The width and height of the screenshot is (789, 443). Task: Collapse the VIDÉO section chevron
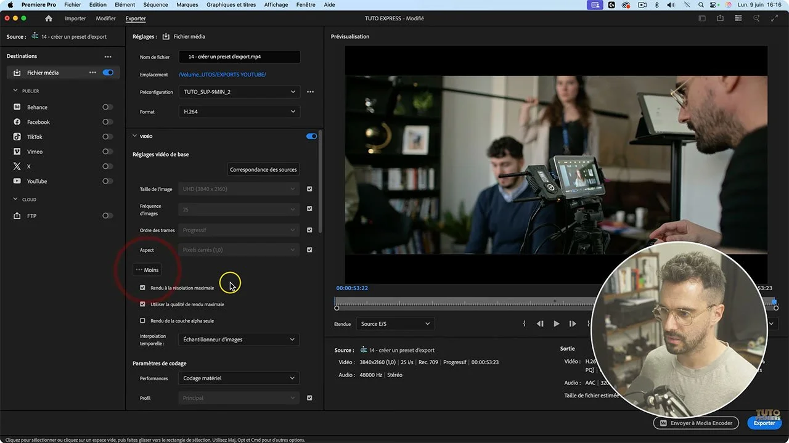[x=135, y=136]
